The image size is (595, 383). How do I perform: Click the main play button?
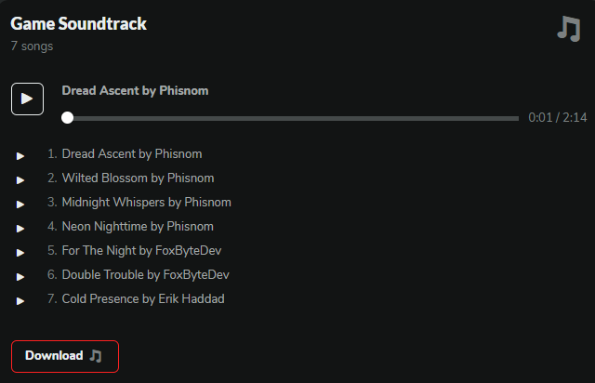click(x=27, y=99)
